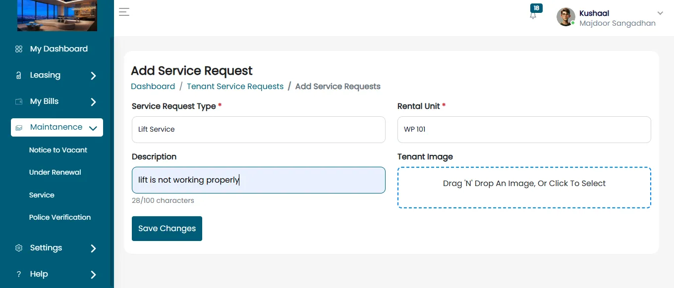Toggle the hamburger sidebar menu icon
This screenshot has height=288, width=674.
[124, 12]
